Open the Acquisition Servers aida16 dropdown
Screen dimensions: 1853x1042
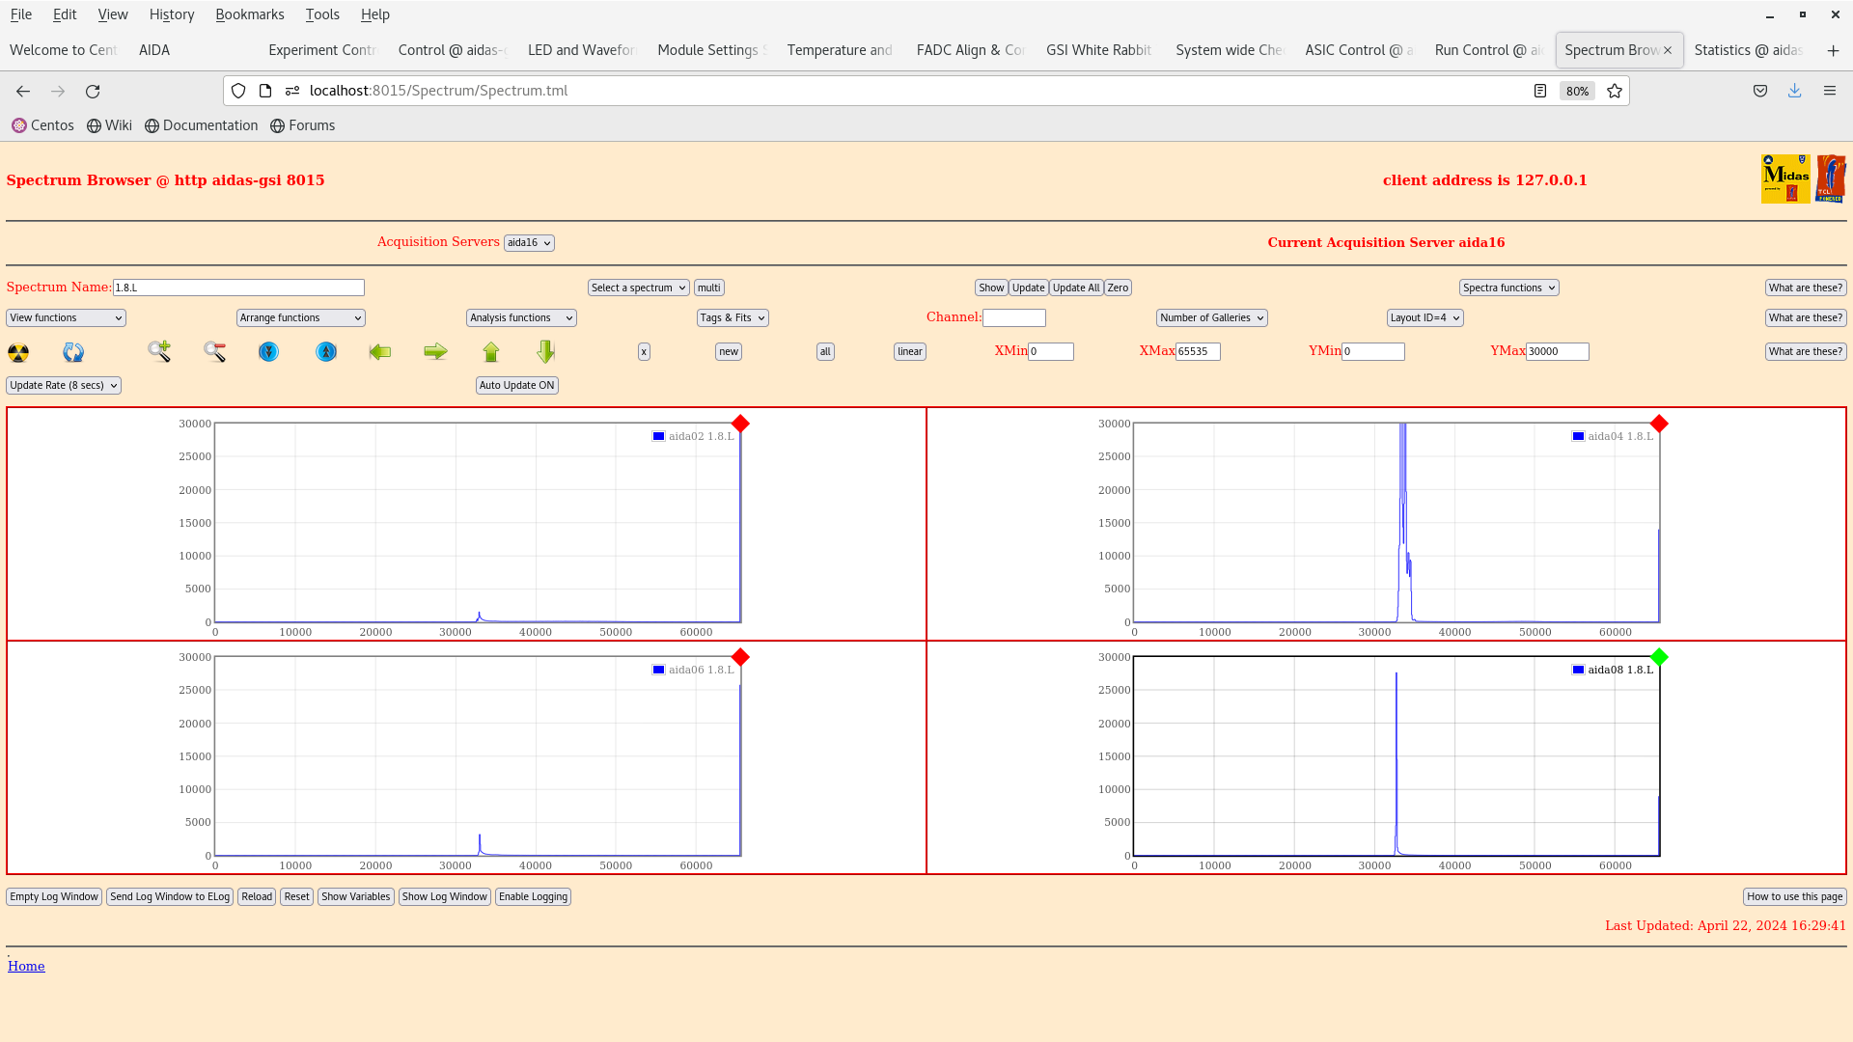pos(529,243)
